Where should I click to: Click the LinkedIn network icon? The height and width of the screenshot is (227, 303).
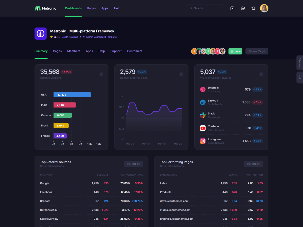[x=203, y=102]
